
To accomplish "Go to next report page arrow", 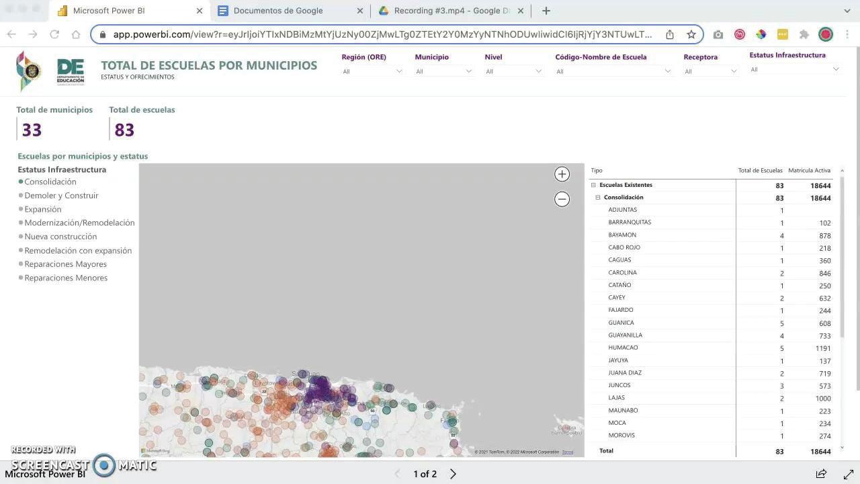I will click(x=453, y=474).
